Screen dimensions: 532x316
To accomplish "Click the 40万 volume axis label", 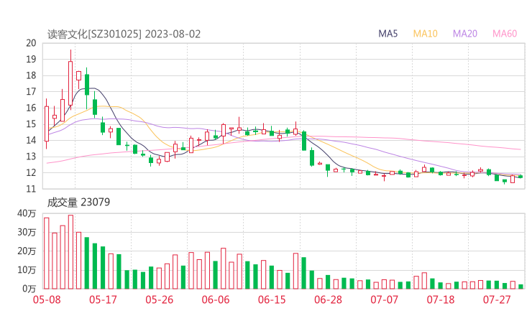I will (x=27, y=213).
